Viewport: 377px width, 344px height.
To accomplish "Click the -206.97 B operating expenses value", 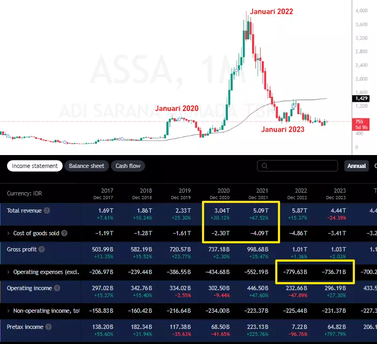I will pos(101,272).
